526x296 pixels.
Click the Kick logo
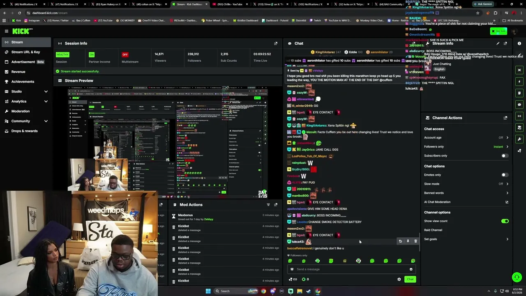click(22, 31)
